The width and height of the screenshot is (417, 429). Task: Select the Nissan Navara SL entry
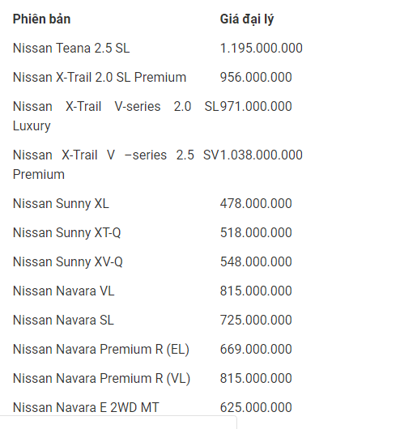click(63, 320)
